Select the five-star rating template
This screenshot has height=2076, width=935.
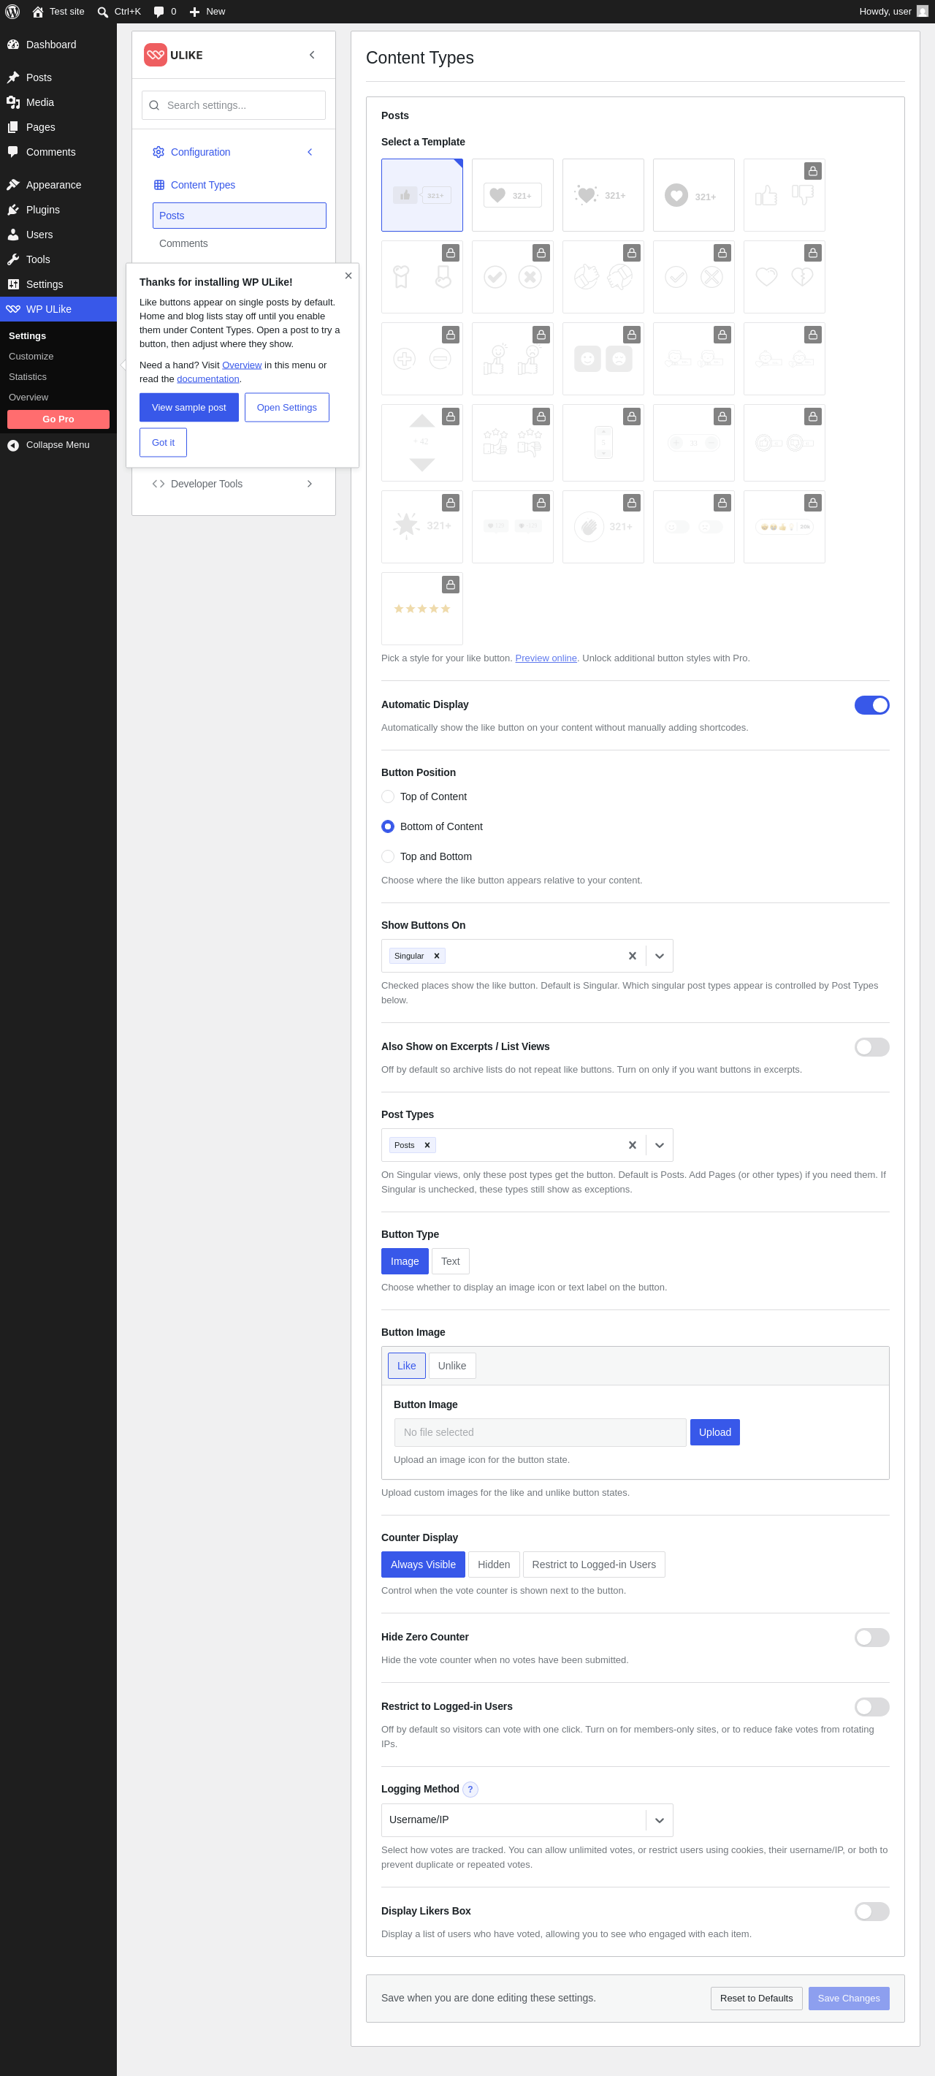click(421, 609)
